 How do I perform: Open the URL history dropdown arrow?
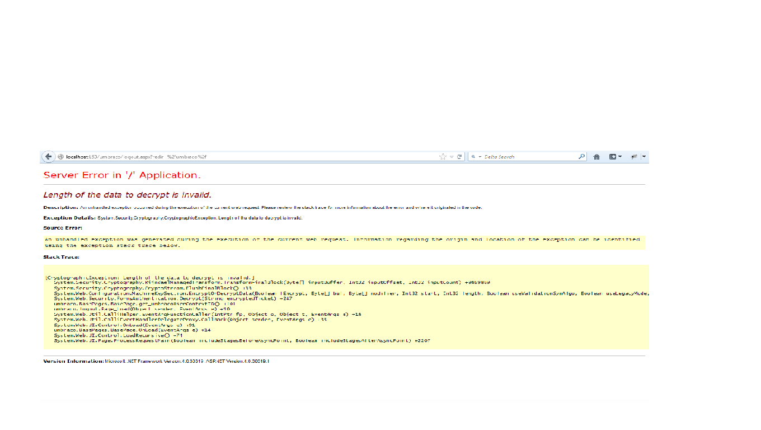452,157
